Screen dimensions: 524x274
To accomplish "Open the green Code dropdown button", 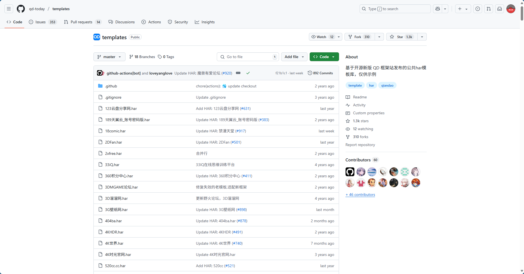I will tap(324, 57).
